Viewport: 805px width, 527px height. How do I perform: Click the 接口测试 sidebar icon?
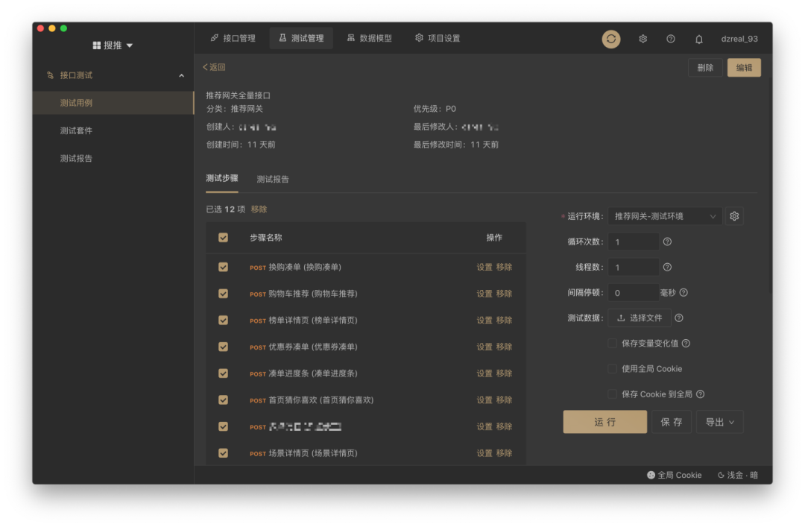click(x=51, y=75)
